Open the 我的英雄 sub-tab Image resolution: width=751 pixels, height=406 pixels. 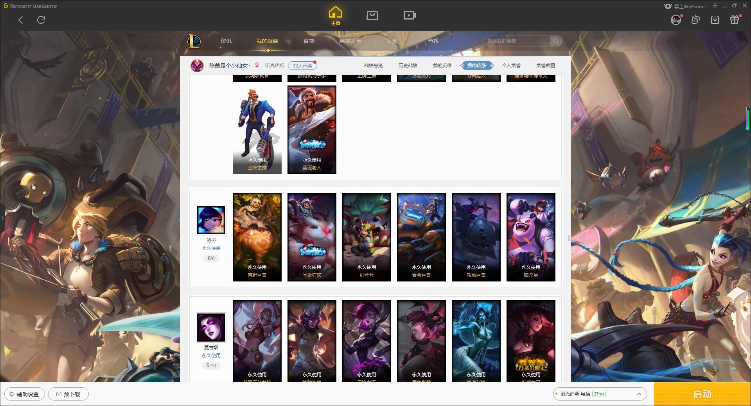(x=442, y=66)
